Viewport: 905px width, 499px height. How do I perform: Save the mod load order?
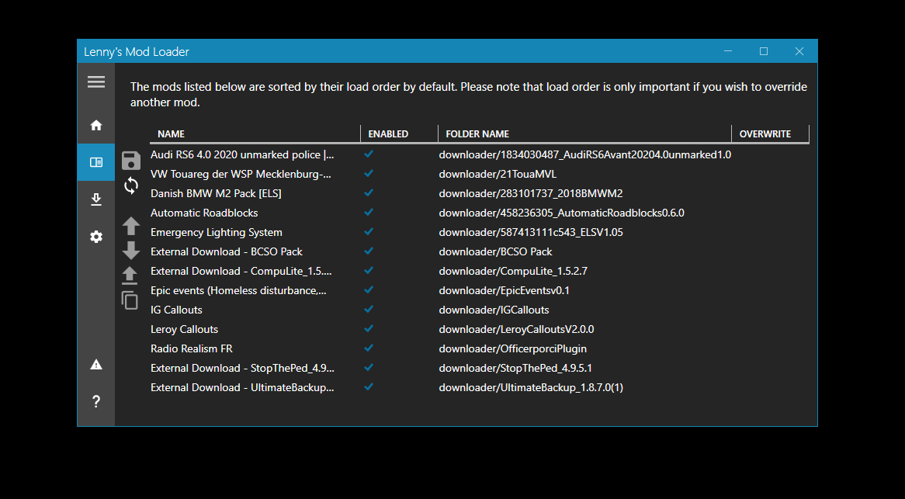(x=131, y=161)
